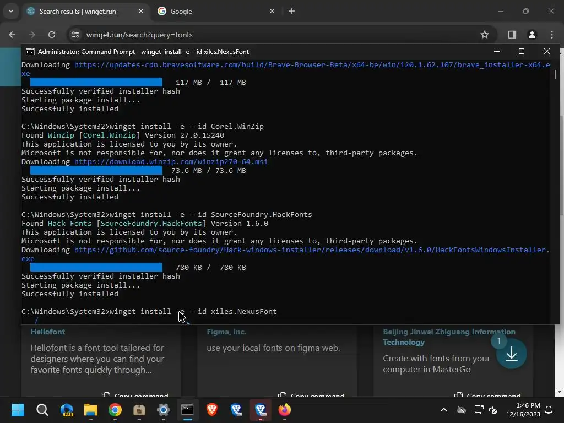The height and width of the screenshot is (423, 564).
Task: Open the muted volume tray icon
Action: 493,410
